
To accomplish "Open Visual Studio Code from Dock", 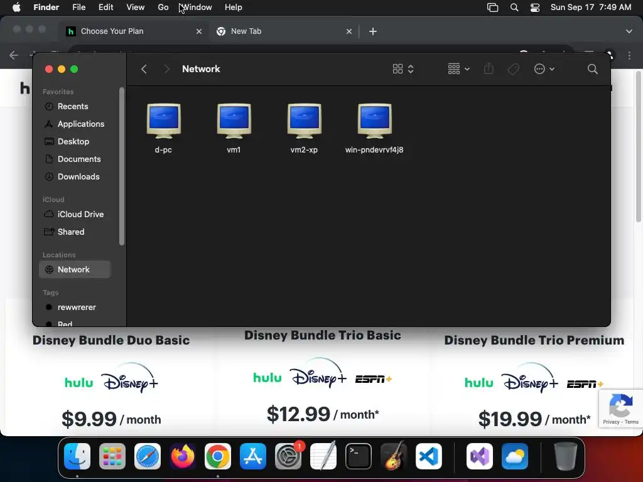I will pyautogui.click(x=429, y=456).
